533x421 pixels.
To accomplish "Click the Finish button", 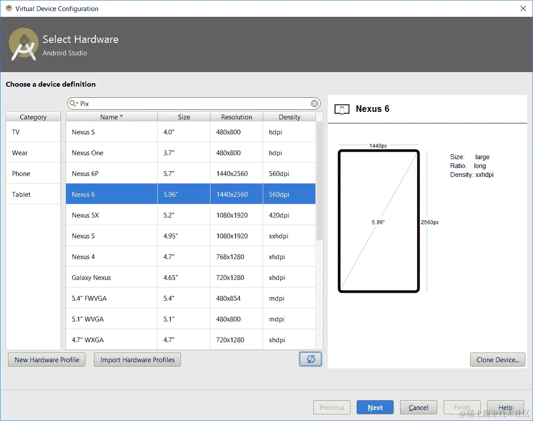I will pos(462,407).
